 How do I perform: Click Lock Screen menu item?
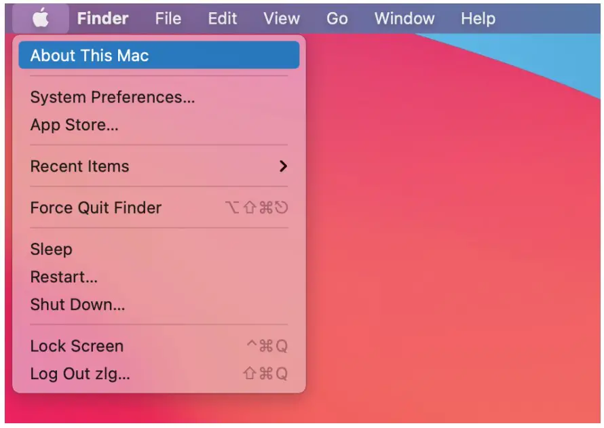(x=159, y=346)
